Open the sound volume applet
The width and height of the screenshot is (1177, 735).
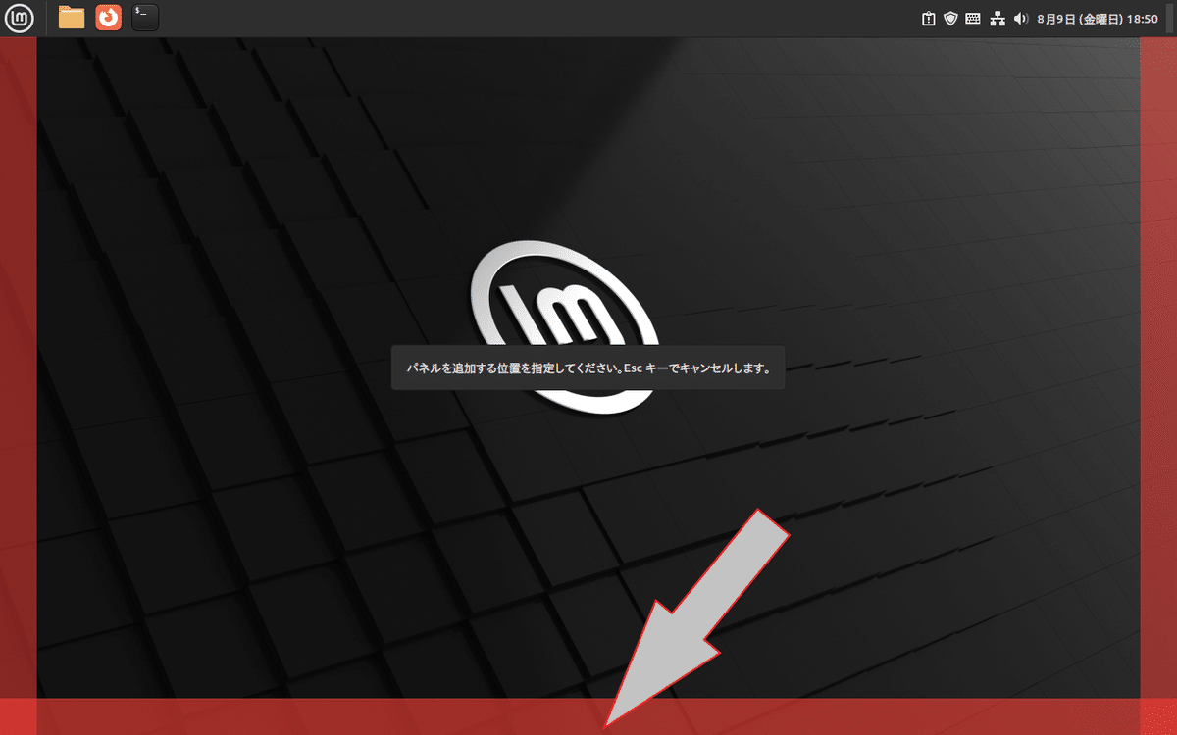click(x=1021, y=19)
